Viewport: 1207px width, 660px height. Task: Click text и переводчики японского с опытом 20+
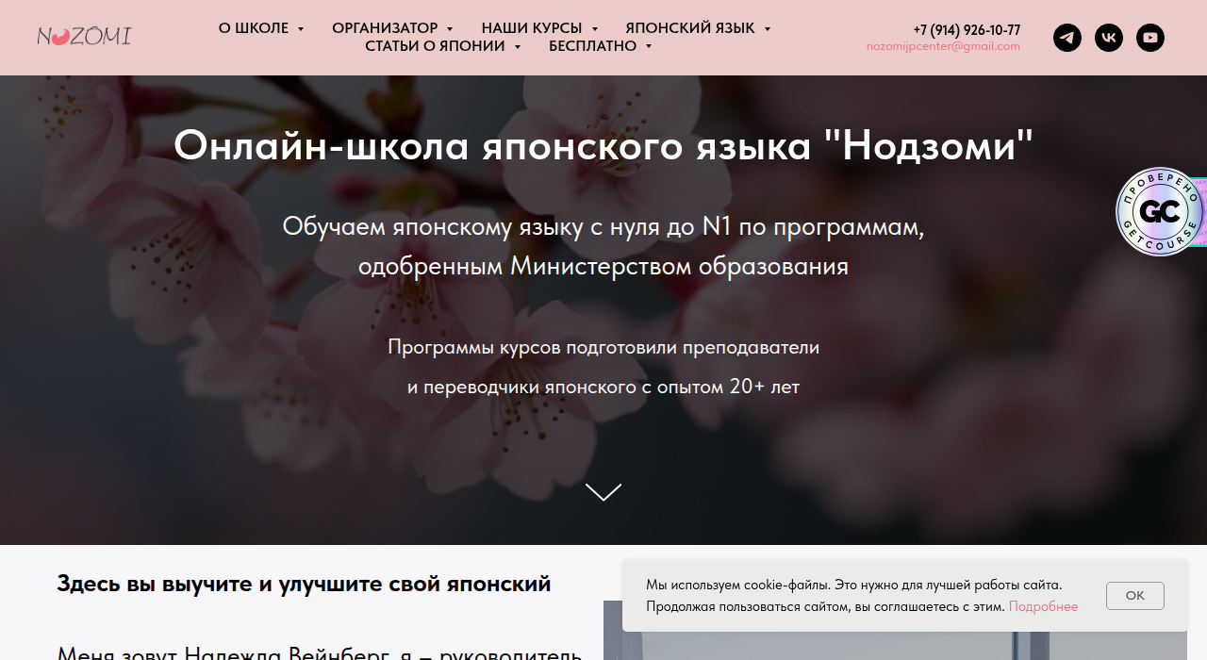pyautogui.click(x=603, y=387)
